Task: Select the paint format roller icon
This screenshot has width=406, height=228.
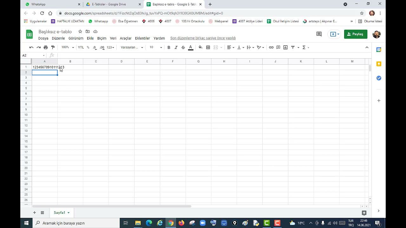Action: (x=53, y=47)
